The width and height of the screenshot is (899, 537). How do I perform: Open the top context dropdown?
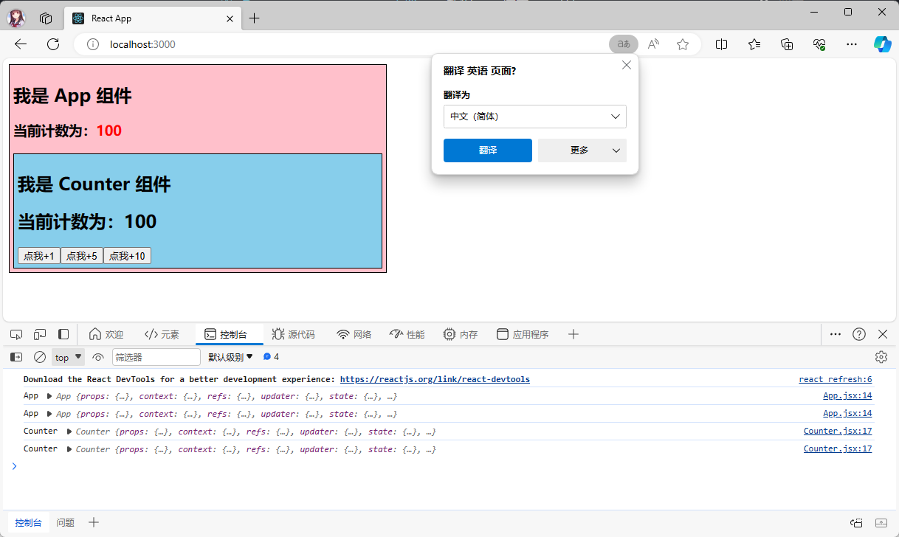click(x=68, y=357)
